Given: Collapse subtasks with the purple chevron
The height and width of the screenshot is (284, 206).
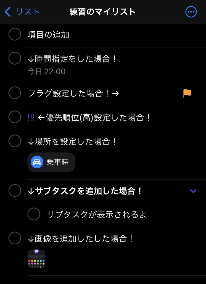Looking at the screenshot, I should coord(193,191).
